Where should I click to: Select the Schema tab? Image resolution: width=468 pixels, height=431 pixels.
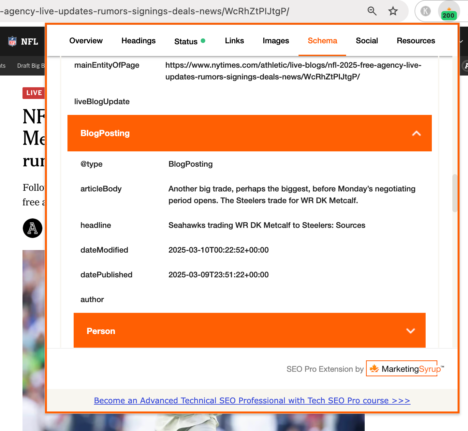tap(322, 41)
